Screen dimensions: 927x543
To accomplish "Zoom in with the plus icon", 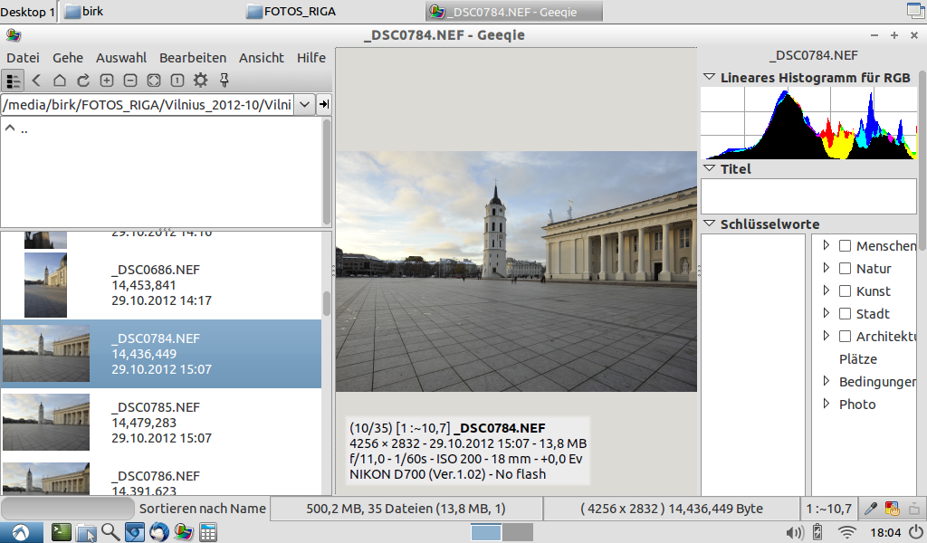I will [107, 81].
